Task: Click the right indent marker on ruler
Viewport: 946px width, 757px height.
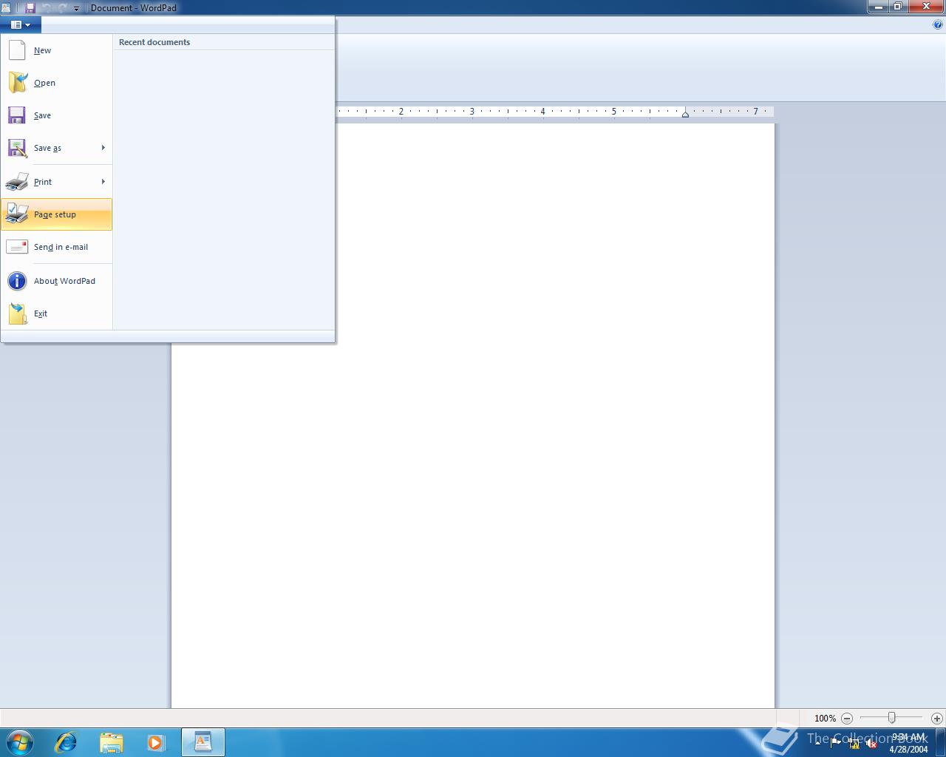Action: point(685,114)
